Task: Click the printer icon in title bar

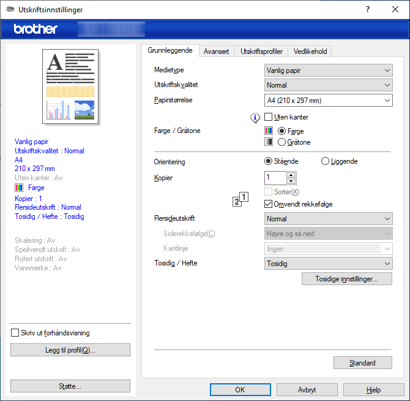Action: [x=9, y=10]
